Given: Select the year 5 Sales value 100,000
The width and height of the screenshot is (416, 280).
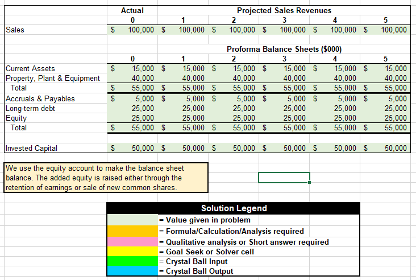Looking at the screenshot, I should click(x=394, y=30).
